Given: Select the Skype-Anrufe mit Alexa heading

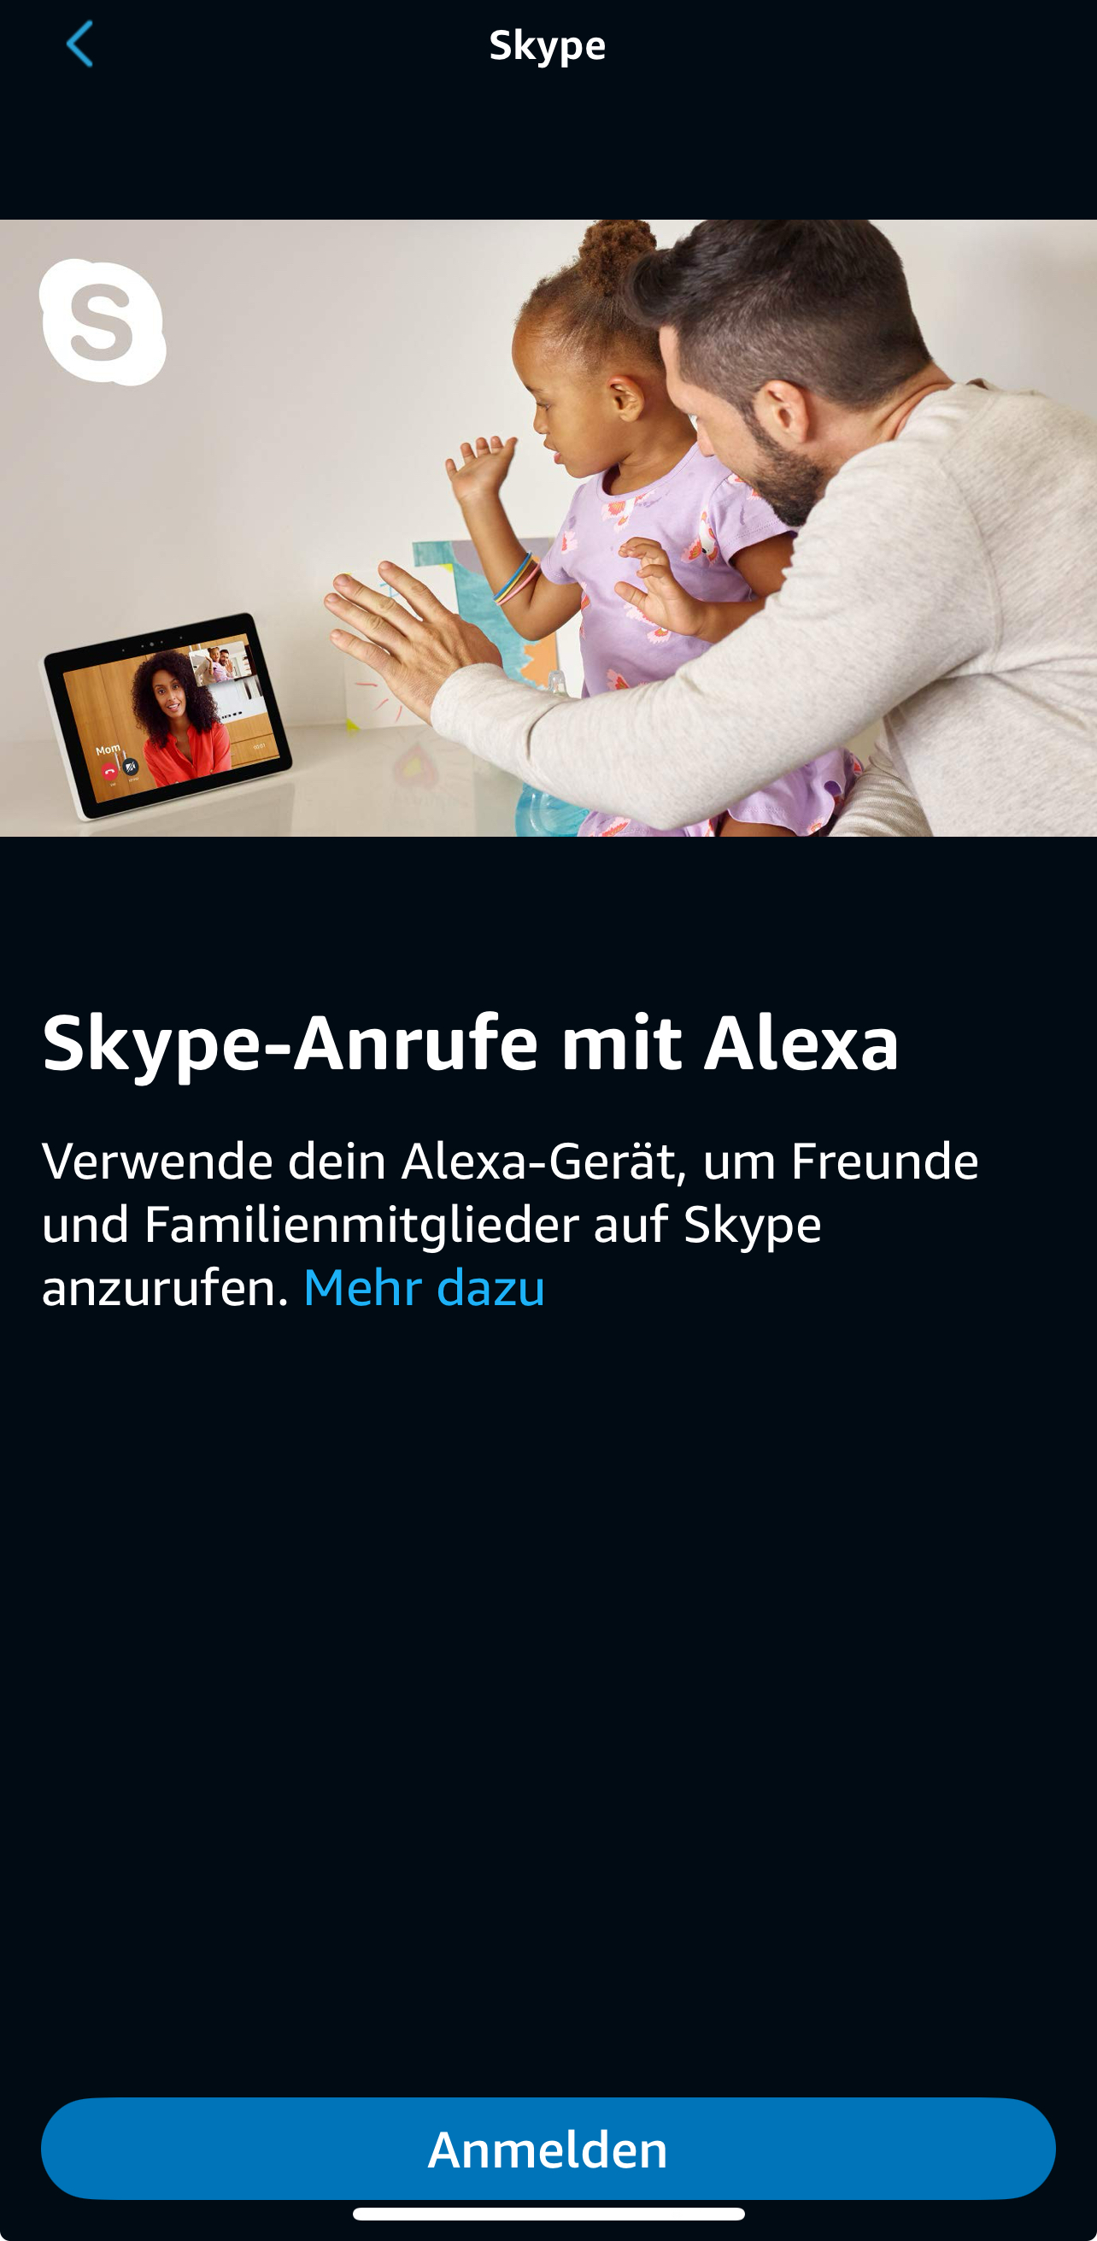Looking at the screenshot, I should 471,1042.
